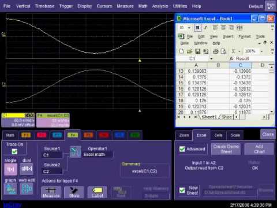Viewport: 277px width, 208px height.
Task: Open the Timebase menu
Action: click(x=44, y=6)
